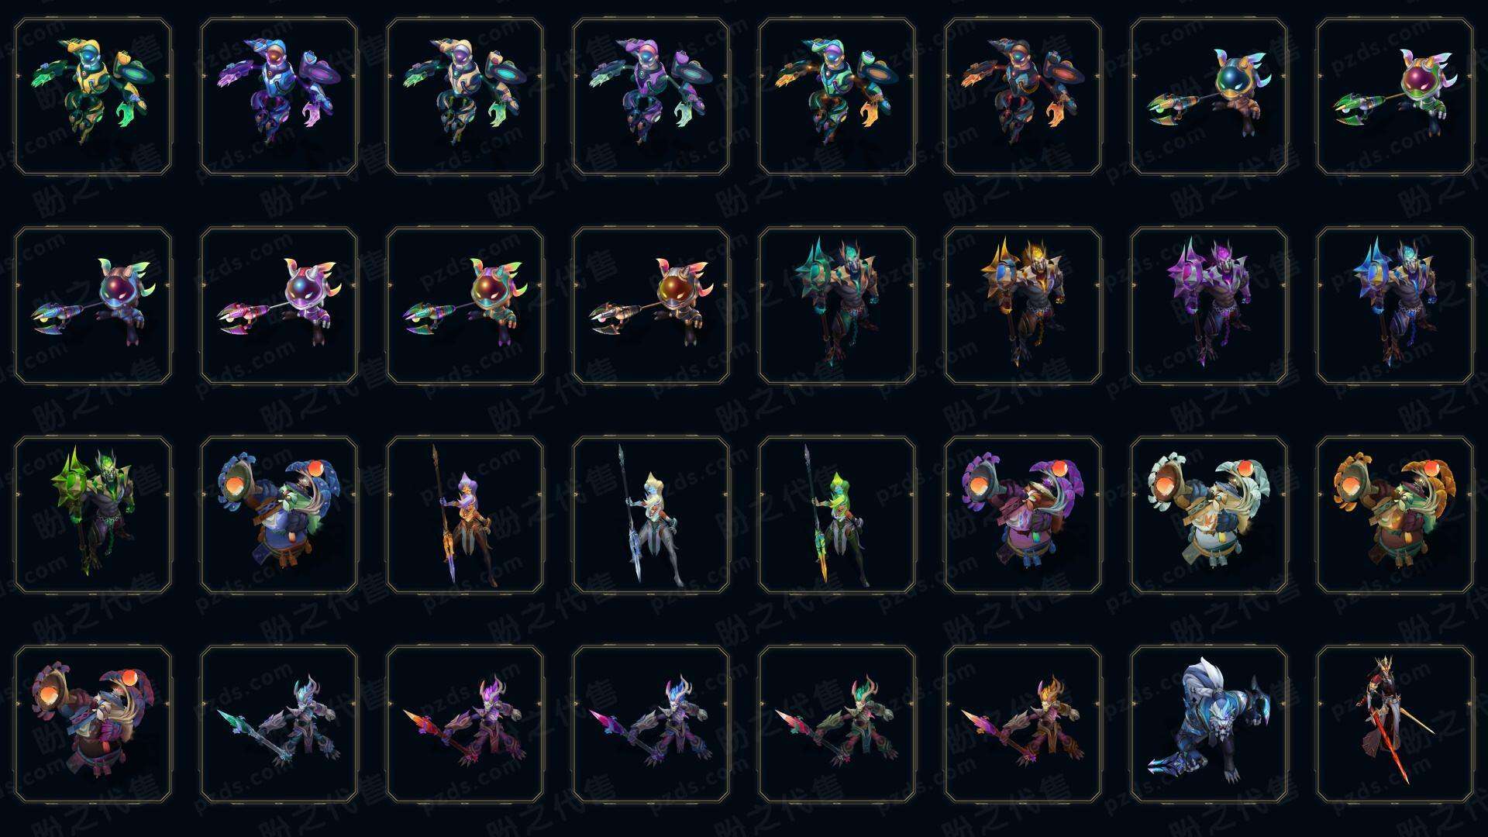
Task: Choose the purple-blue space robot chroma
Action: point(279,97)
